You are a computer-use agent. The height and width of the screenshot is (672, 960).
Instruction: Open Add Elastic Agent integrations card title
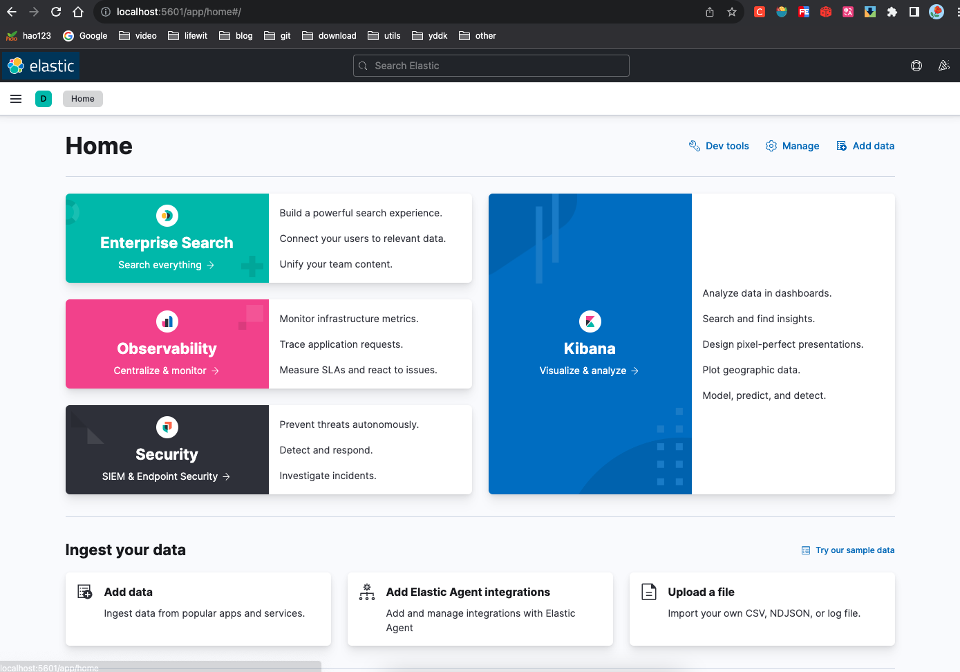pyautogui.click(x=468, y=592)
